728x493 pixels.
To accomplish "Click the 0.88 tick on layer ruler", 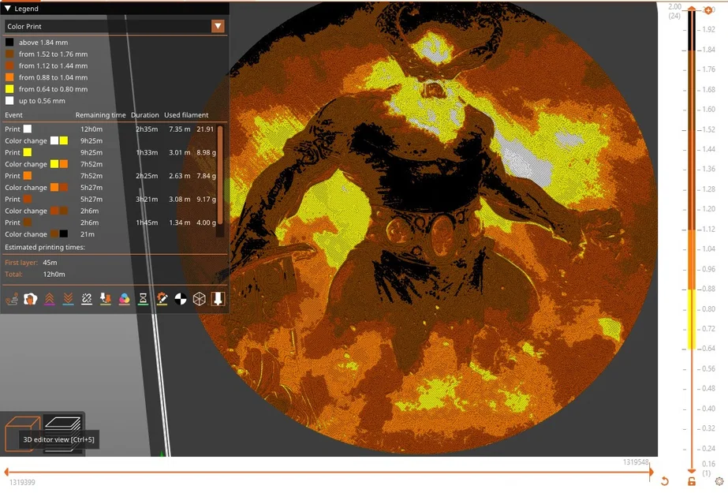I will (x=708, y=289).
